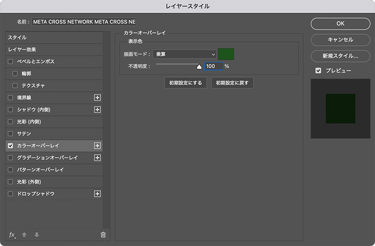Click the plus icon next to ドロップシャドウ
This screenshot has height=246, width=375.
[98, 194]
